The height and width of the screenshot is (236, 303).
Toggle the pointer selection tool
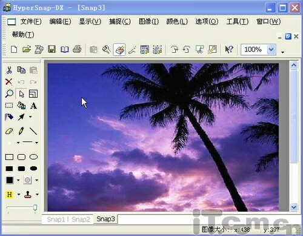21,94
